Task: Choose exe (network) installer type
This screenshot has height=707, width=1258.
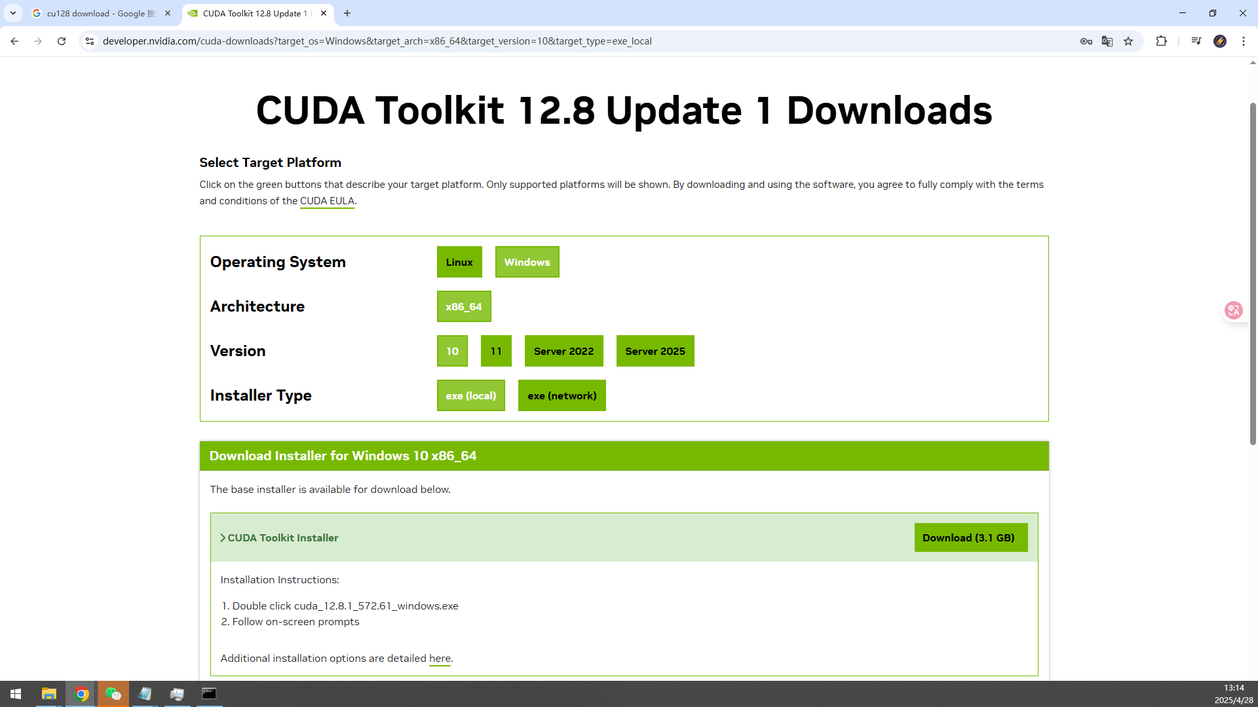Action: tap(562, 395)
